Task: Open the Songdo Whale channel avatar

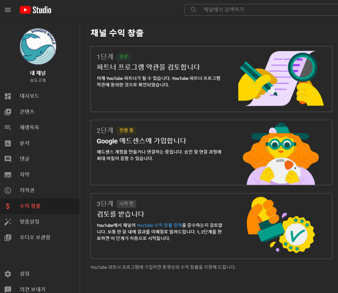Action: point(38,46)
